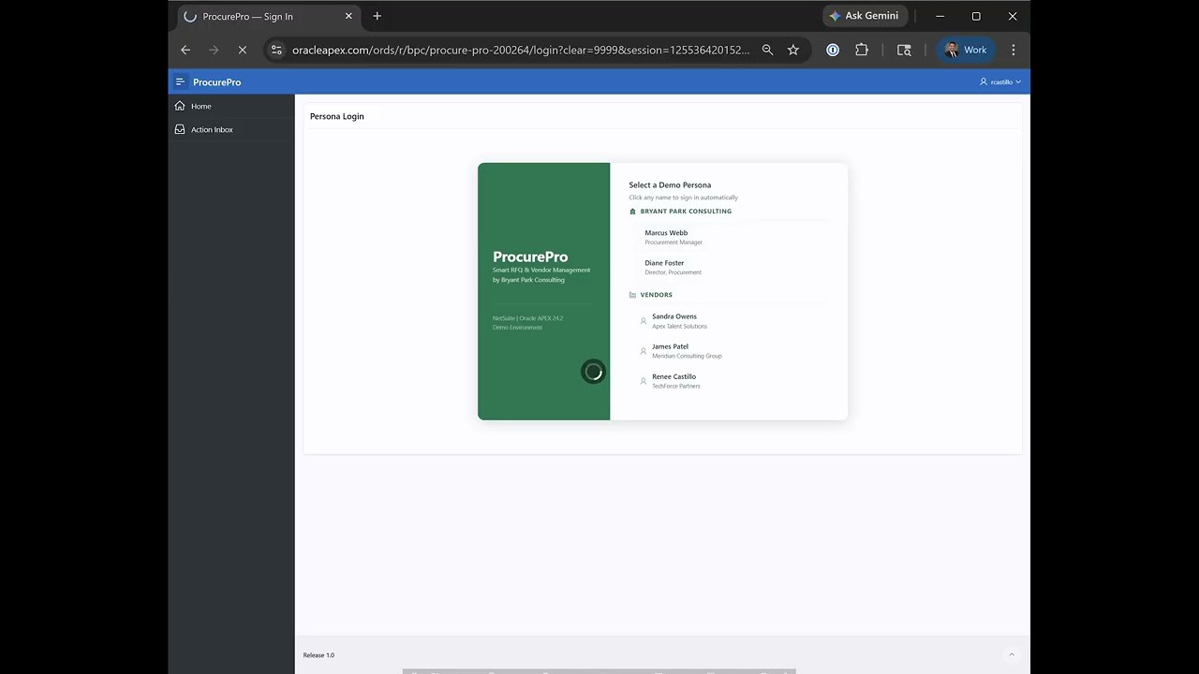The height and width of the screenshot is (674, 1199).
Task: Stop page loading with the X button
Action: point(242,50)
